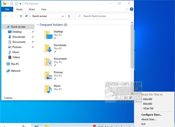Click the Search Quick access field

coord(103,16)
